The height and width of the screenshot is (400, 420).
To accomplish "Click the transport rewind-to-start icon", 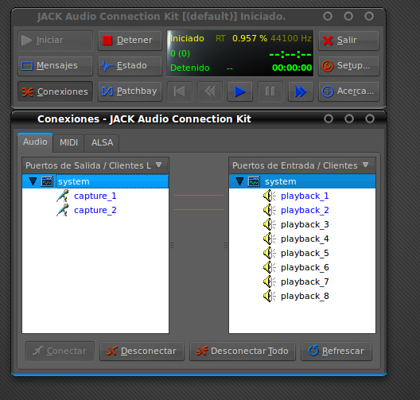I will point(180,91).
